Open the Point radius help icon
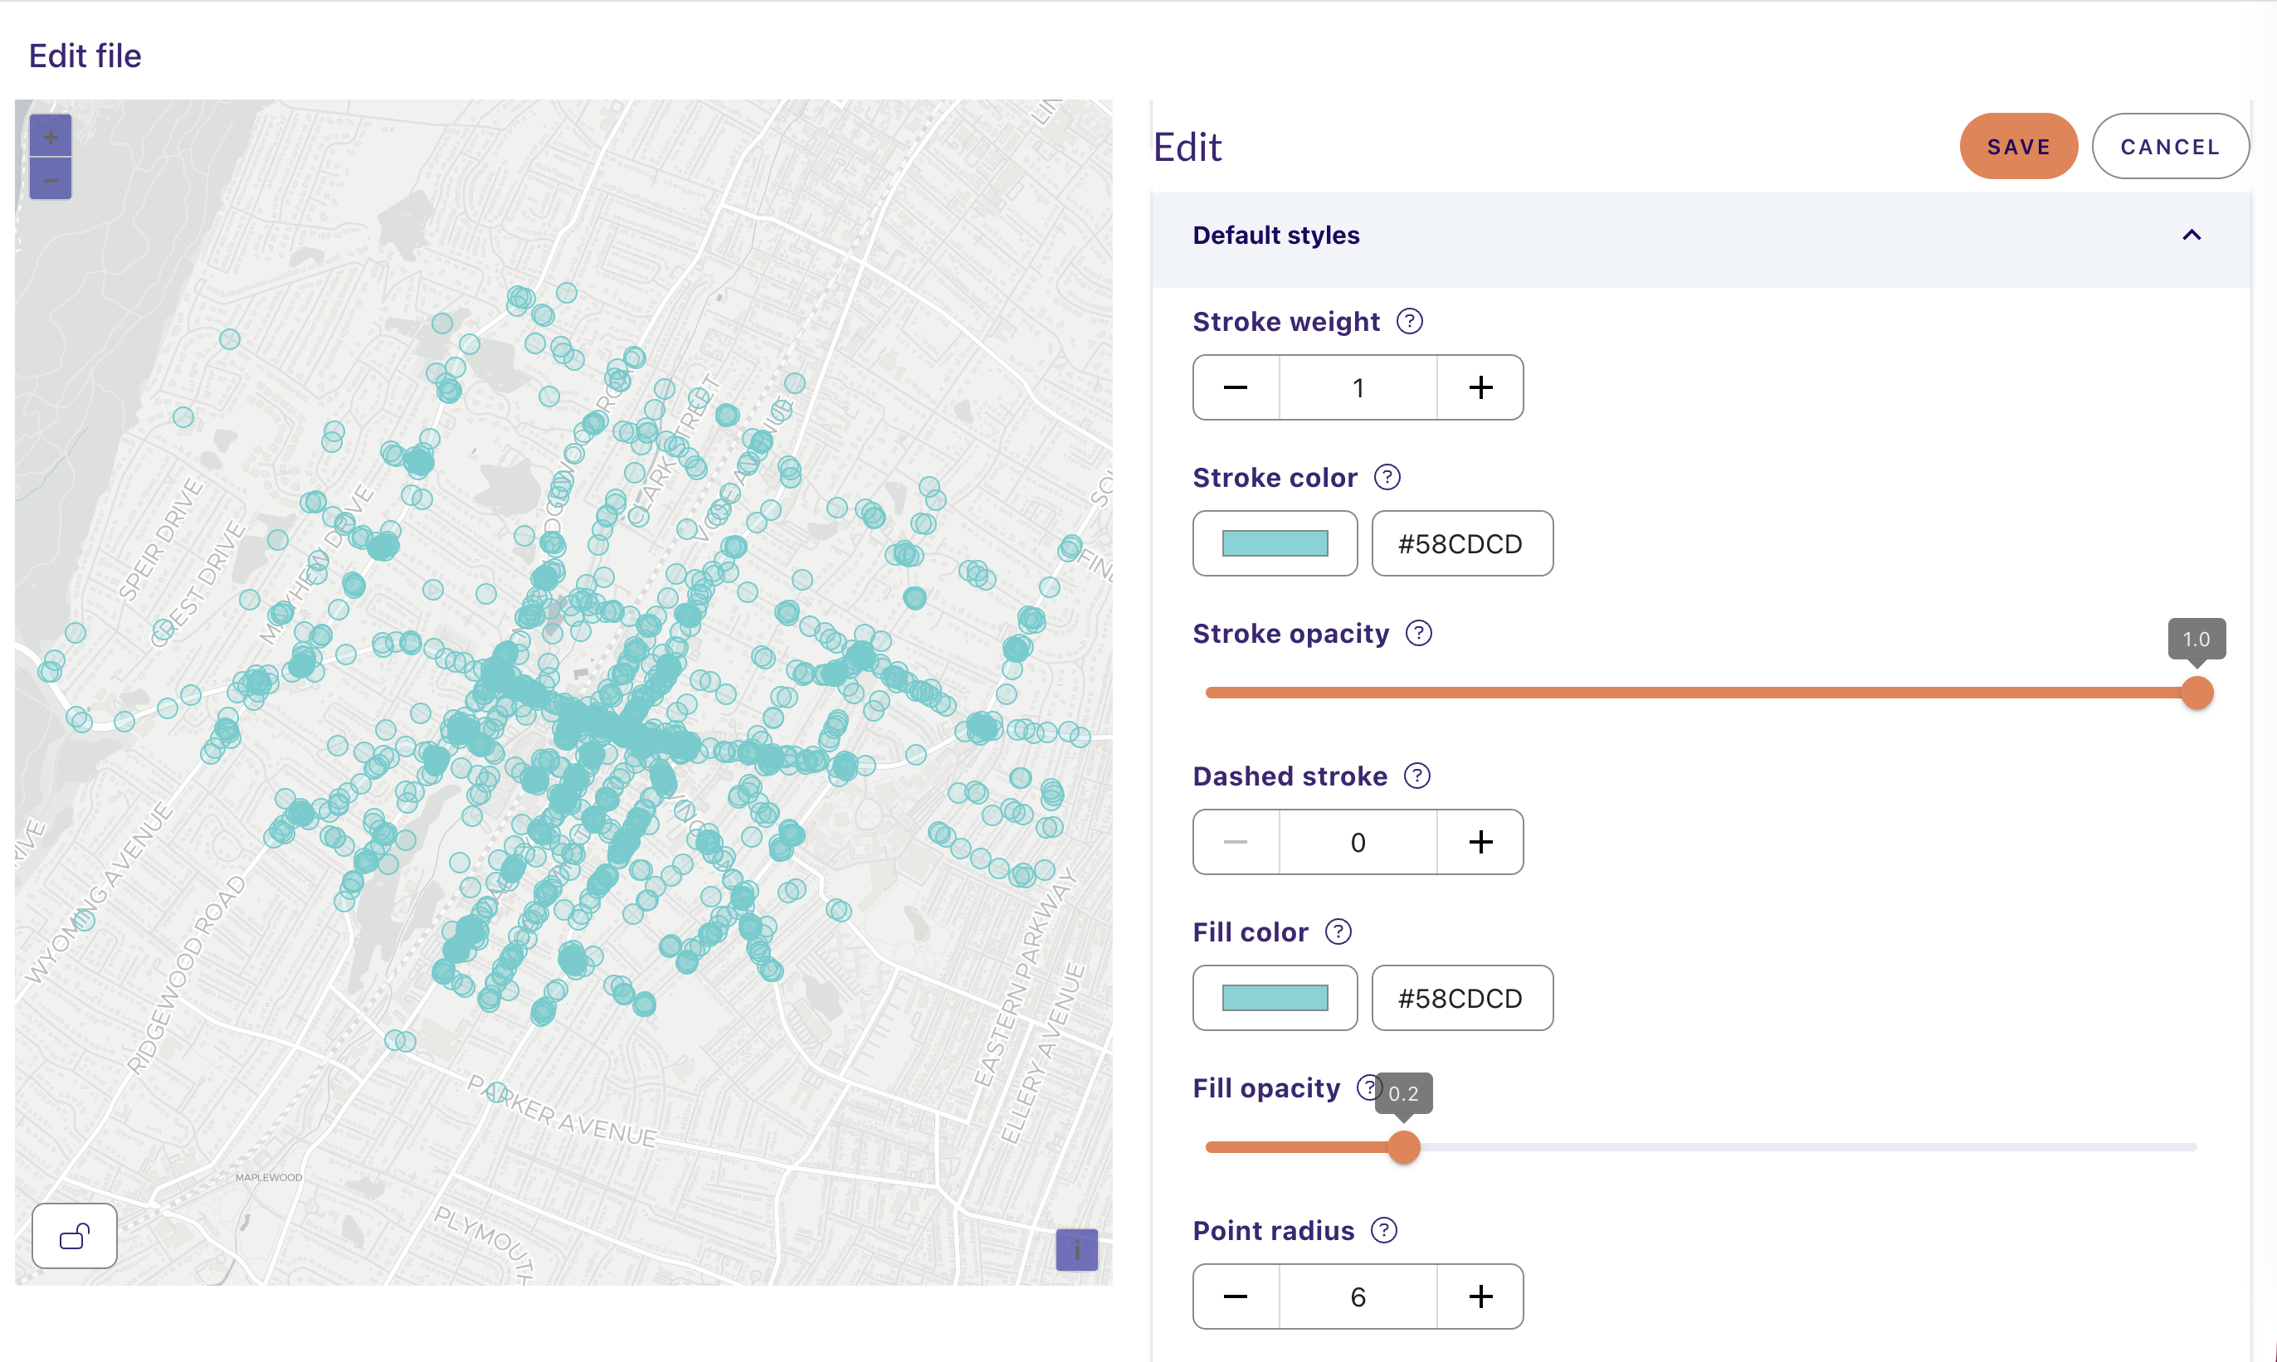 [x=1383, y=1230]
